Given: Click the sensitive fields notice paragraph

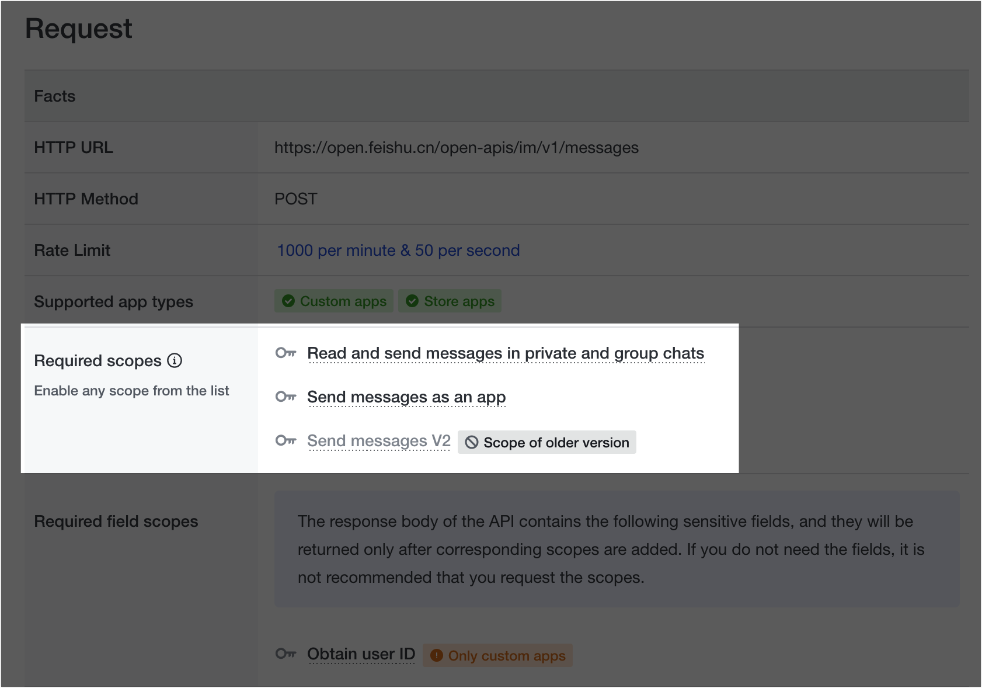Looking at the screenshot, I should [x=611, y=549].
